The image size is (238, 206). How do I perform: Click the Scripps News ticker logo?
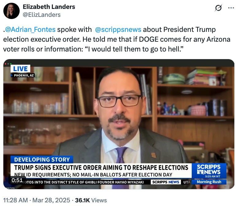click(x=166, y=182)
